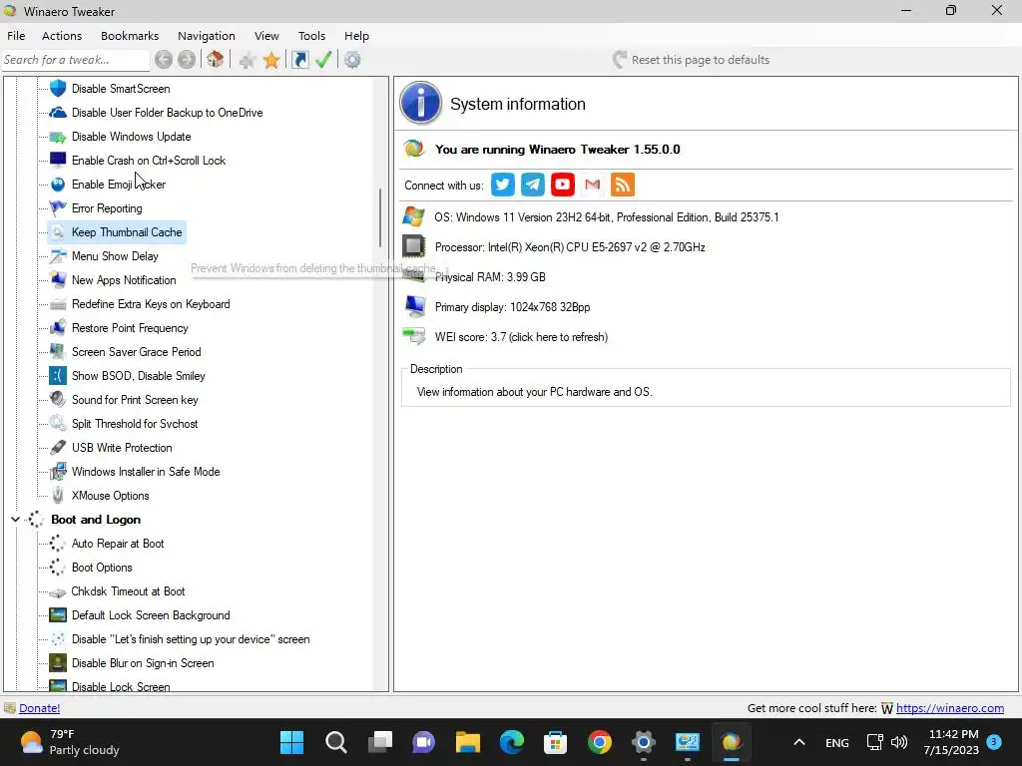Select Keep Thumbnail Cache tweak
1022x766 pixels.
(x=127, y=231)
